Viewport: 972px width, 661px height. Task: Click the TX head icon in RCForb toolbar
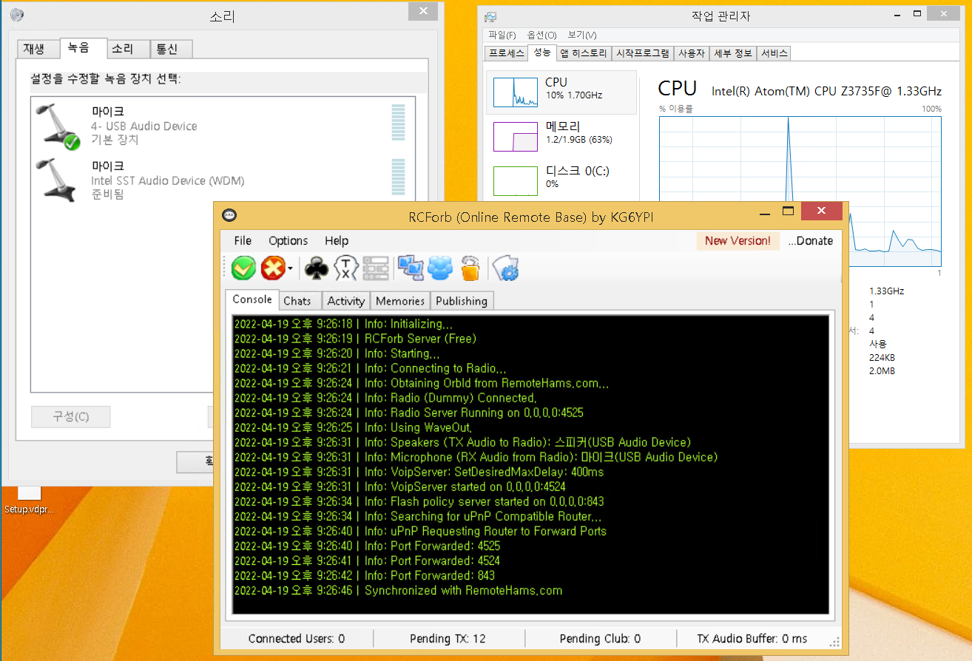click(346, 268)
